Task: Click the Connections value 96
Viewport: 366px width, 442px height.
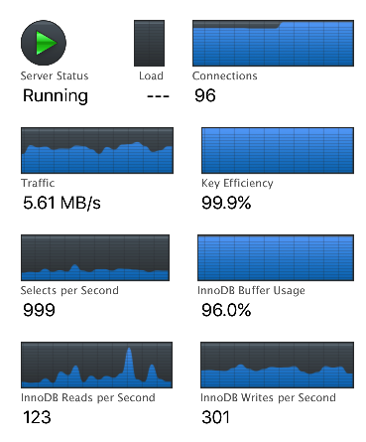Action: 205,95
